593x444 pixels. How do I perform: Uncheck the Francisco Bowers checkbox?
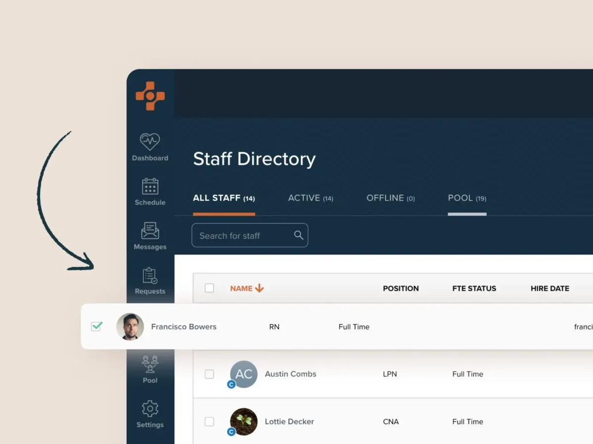pyautogui.click(x=96, y=326)
